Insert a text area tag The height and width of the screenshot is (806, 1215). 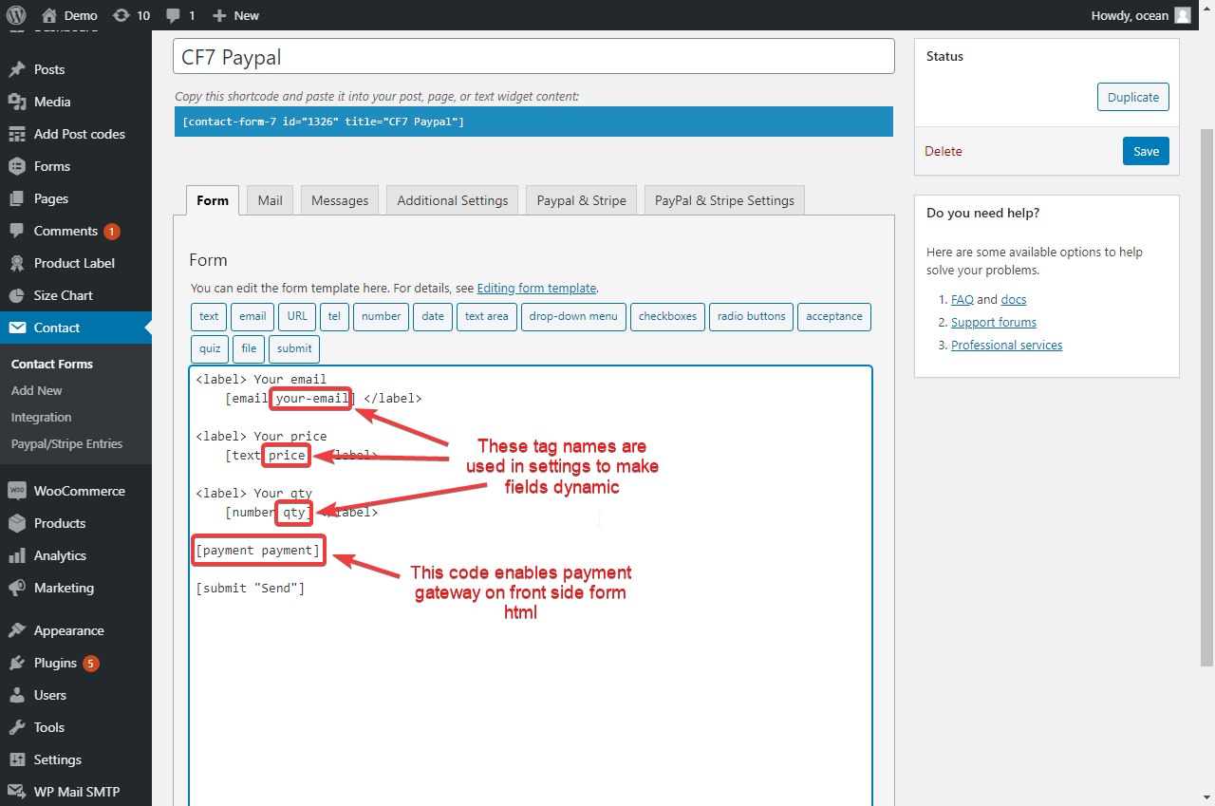click(487, 316)
